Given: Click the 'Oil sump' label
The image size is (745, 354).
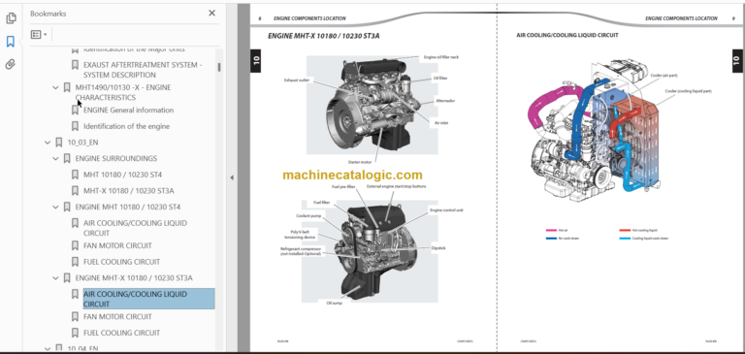Looking at the screenshot, I should (x=334, y=304).
